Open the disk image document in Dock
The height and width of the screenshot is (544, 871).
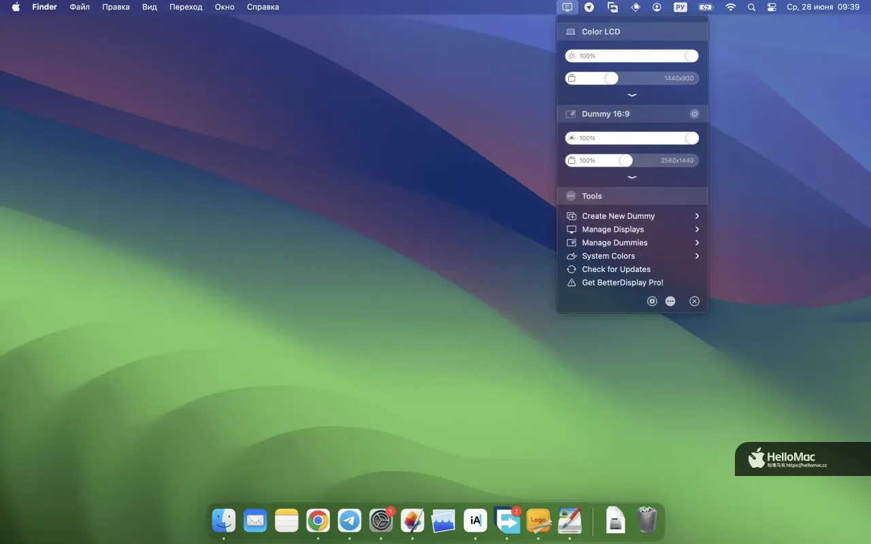615,521
